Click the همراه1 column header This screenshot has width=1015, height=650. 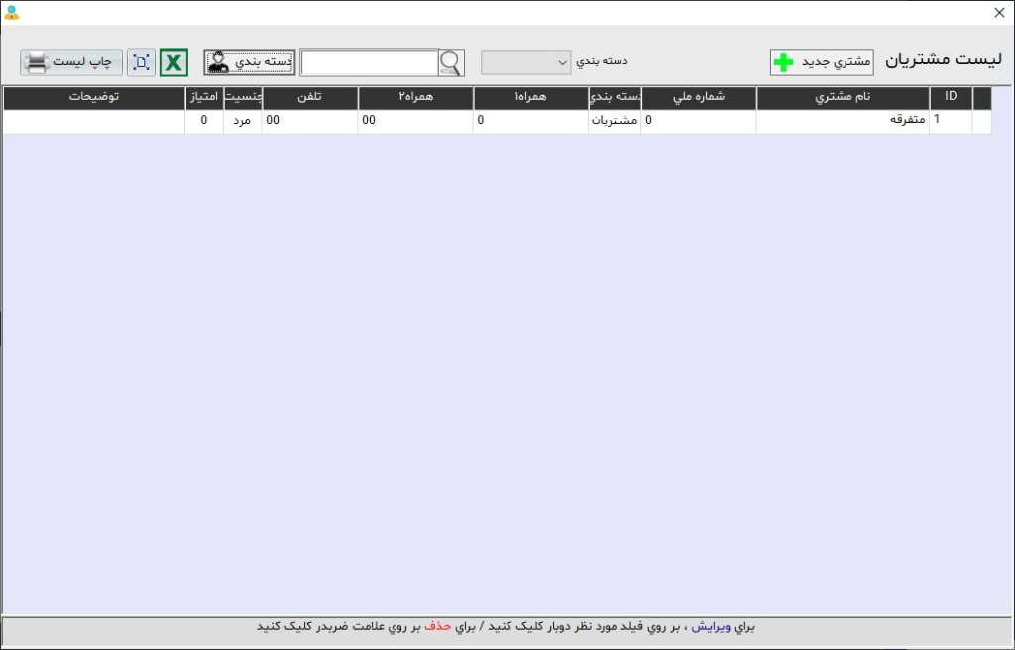point(531,97)
